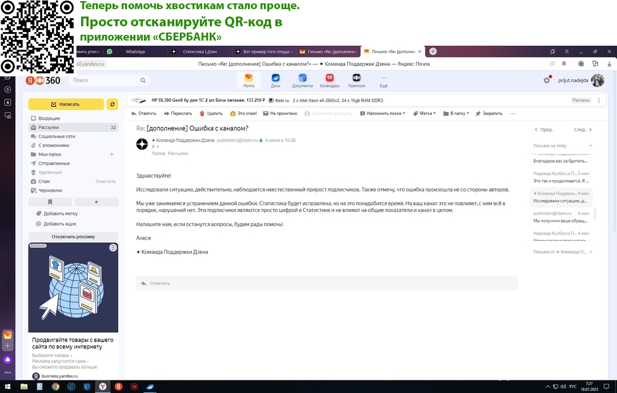This screenshot has height=393, width=617.
Task: Click the Ответить reply field
Action: tap(327, 283)
